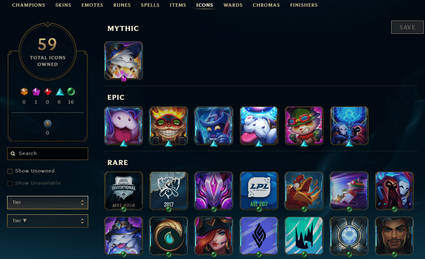Toggle the Show Unavailable checkbox
Screen dimensions: 425x259
point(10,183)
